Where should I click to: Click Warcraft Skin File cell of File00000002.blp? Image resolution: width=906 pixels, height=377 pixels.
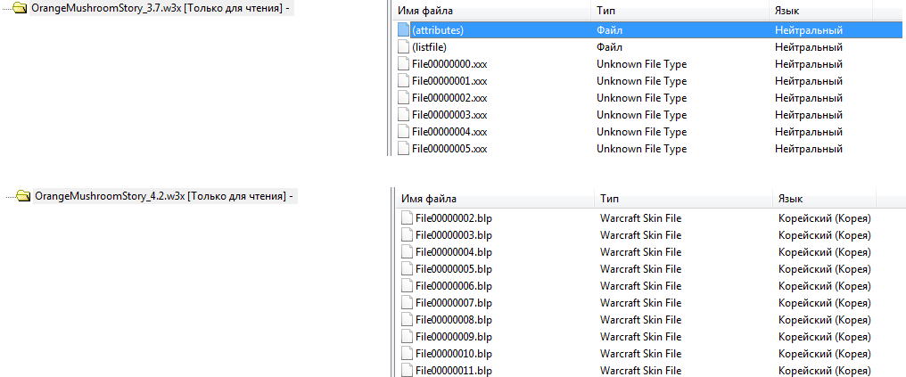coord(641,218)
